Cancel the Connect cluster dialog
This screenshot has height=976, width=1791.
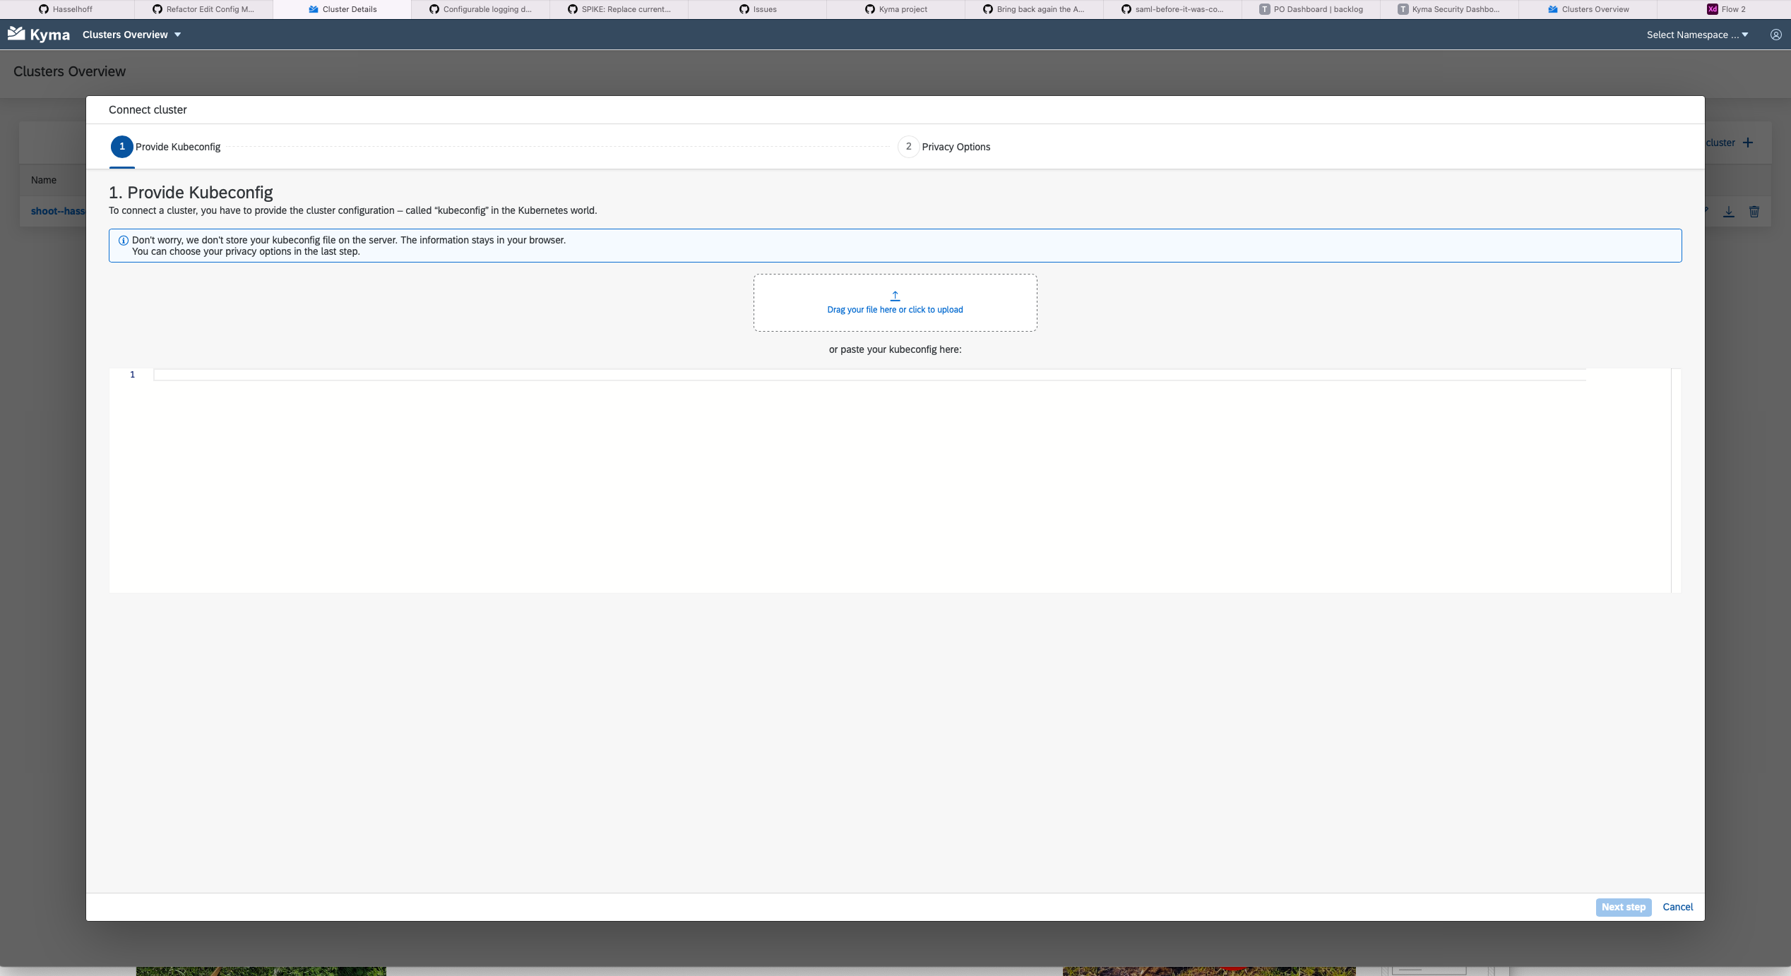1678,907
